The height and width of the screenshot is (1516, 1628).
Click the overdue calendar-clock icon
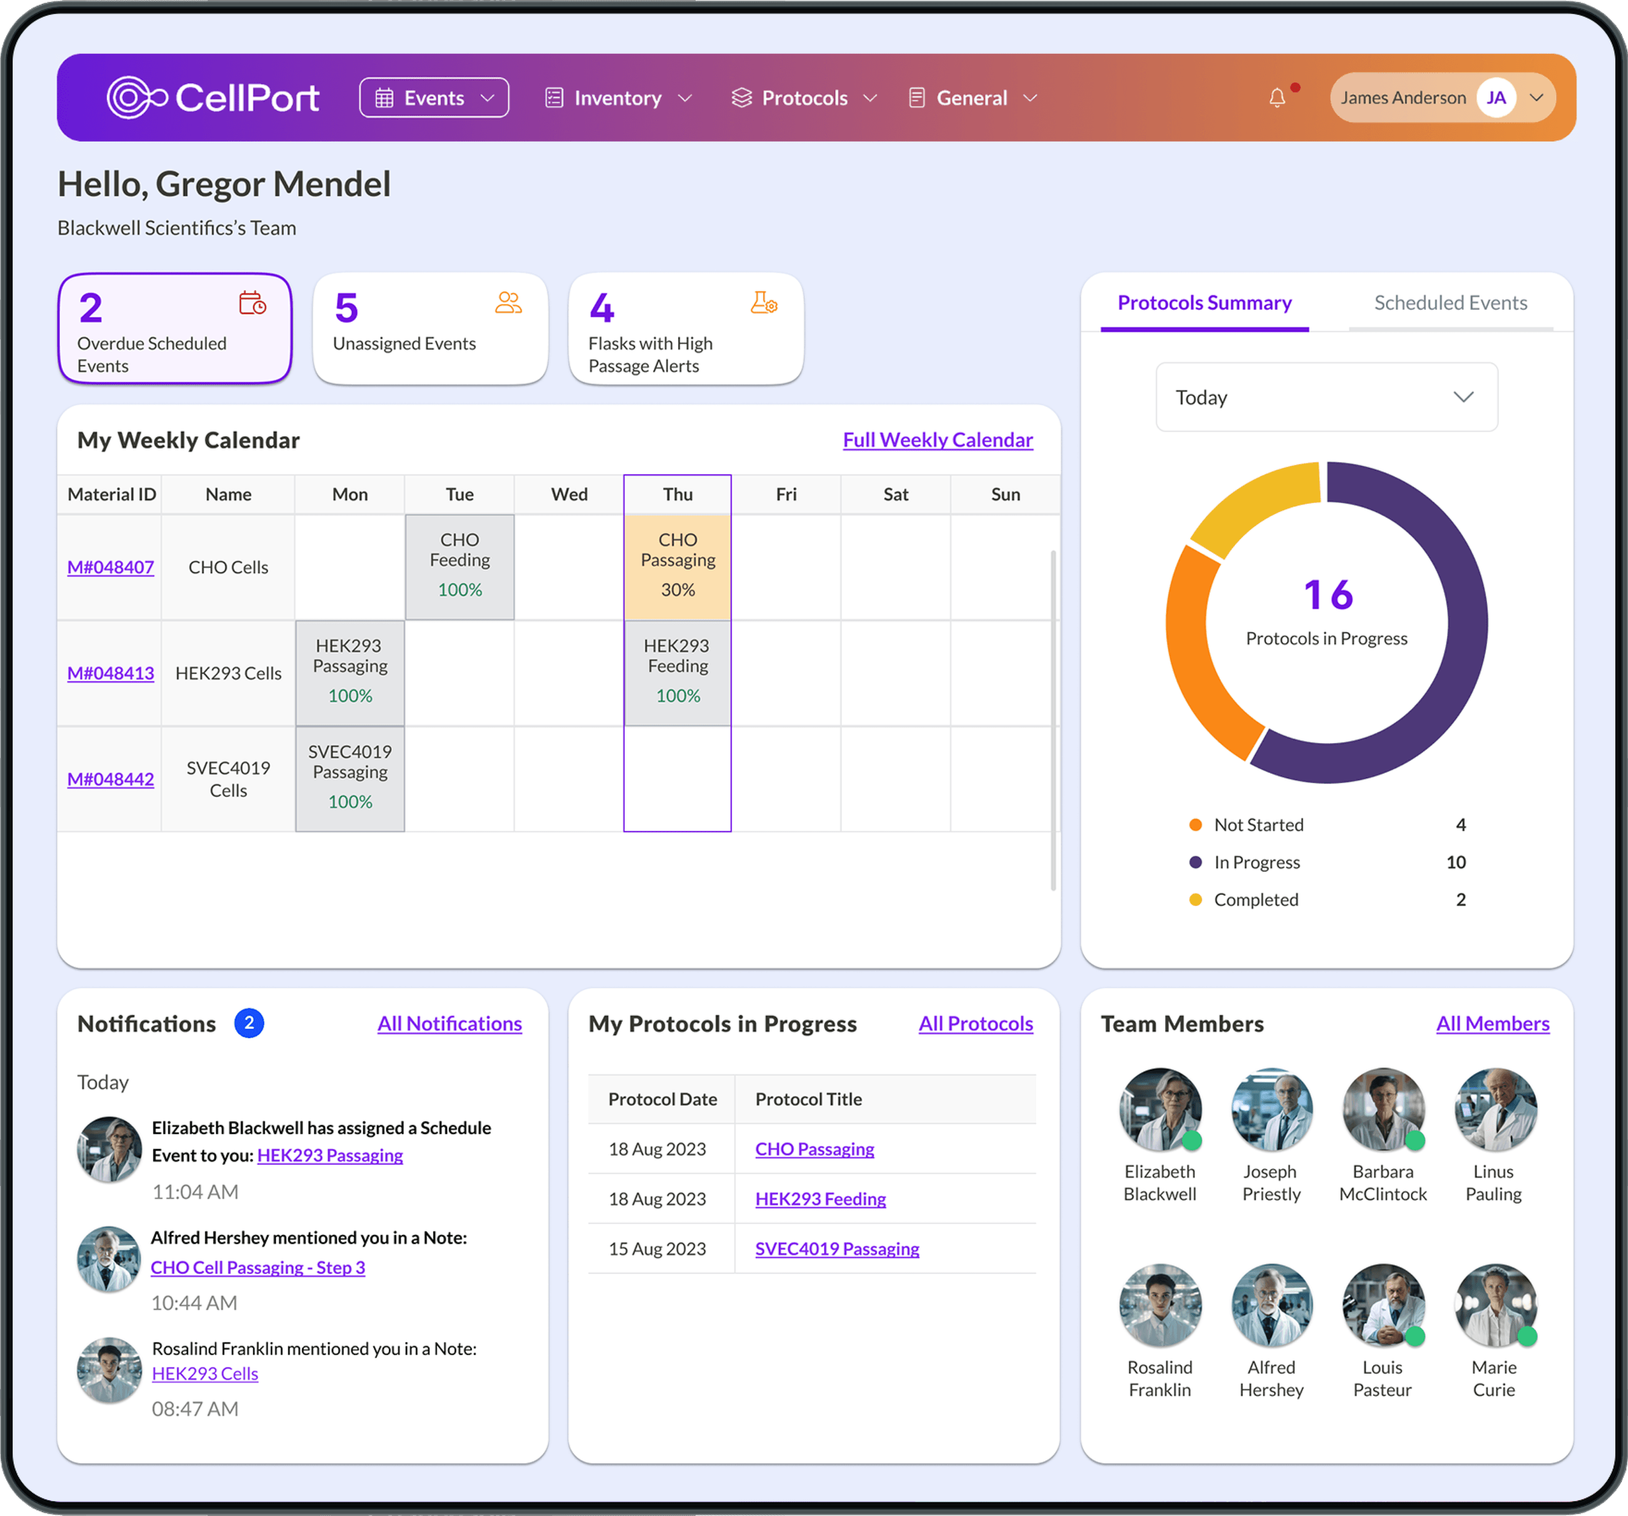tap(252, 303)
